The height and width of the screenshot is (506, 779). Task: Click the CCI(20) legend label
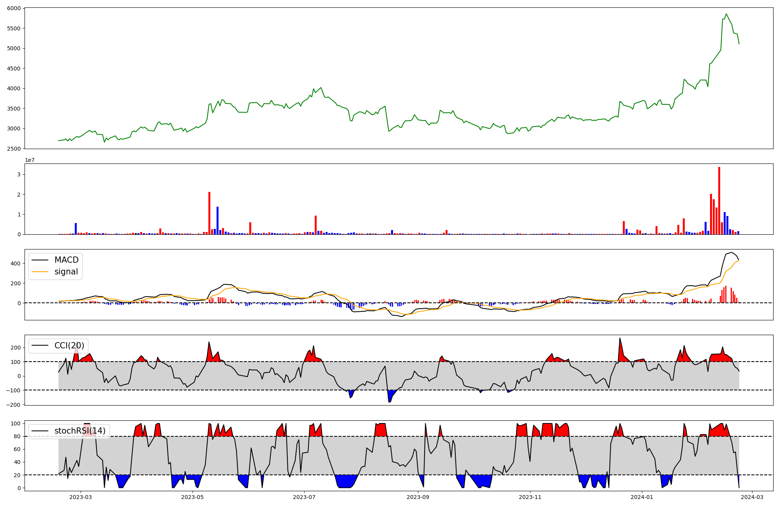(x=69, y=346)
